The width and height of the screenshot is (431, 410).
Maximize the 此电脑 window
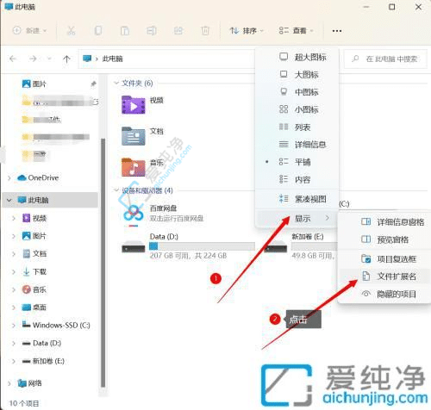[392, 7]
